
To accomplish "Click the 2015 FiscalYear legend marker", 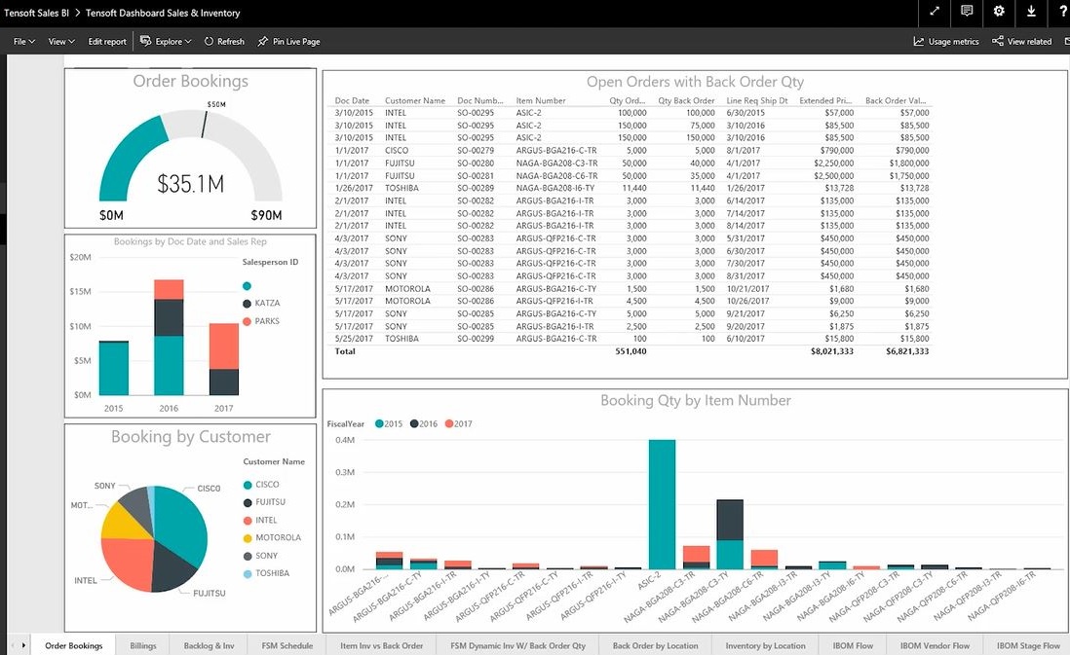I will pyautogui.click(x=379, y=424).
